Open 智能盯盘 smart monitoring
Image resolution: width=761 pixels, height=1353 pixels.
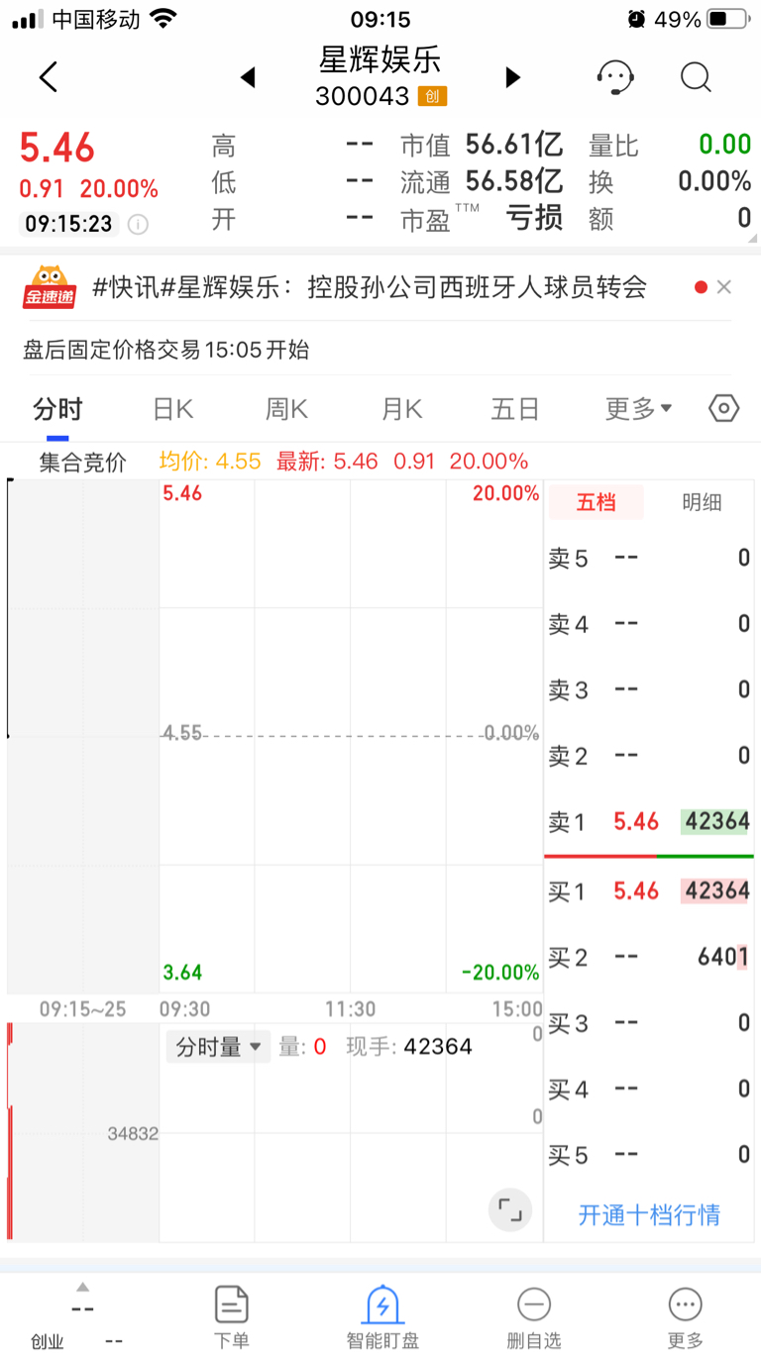[382, 1318]
